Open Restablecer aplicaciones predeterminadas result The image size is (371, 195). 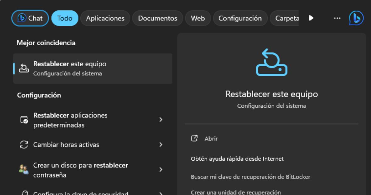click(x=93, y=120)
